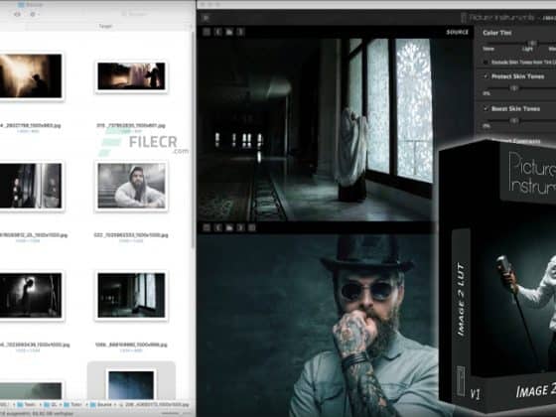Select the dark hallway with windows thumbnail

click(131, 296)
